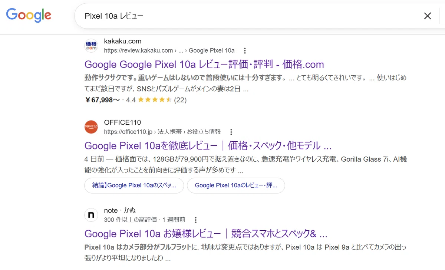This screenshot has height=270, width=445.
Task: Click the Google logo
Action: click(29, 15)
